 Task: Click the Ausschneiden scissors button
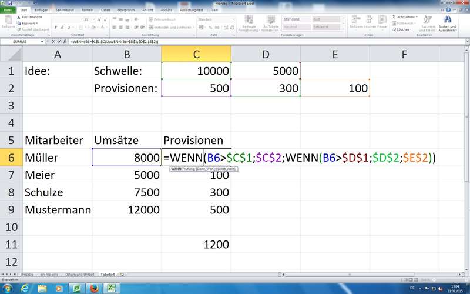[29, 17]
